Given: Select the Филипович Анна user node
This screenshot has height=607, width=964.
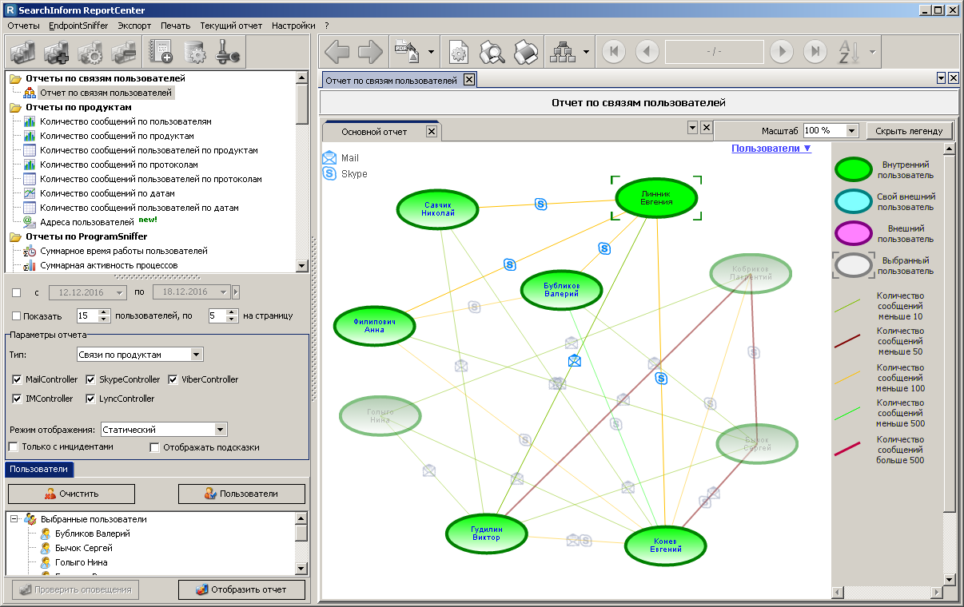Looking at the screenshot, I should coord(374,326).
